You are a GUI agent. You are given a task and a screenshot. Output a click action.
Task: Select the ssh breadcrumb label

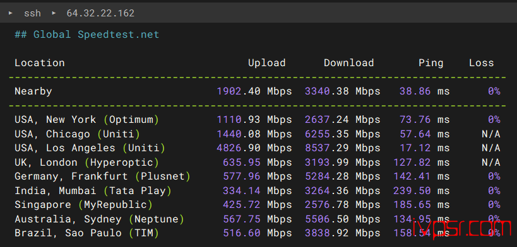point(32,13)
